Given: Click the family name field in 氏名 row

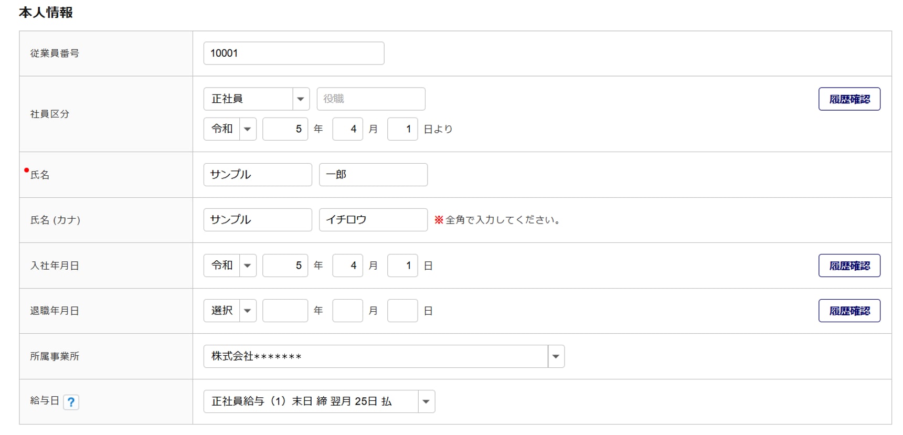Looking at the screenshot, I should [257, 174].
